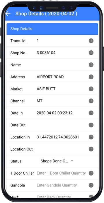The height and width of the screenshot is (203, 104).
Task: Click the Date In timestamp value
Action: [x=55, y=113]
